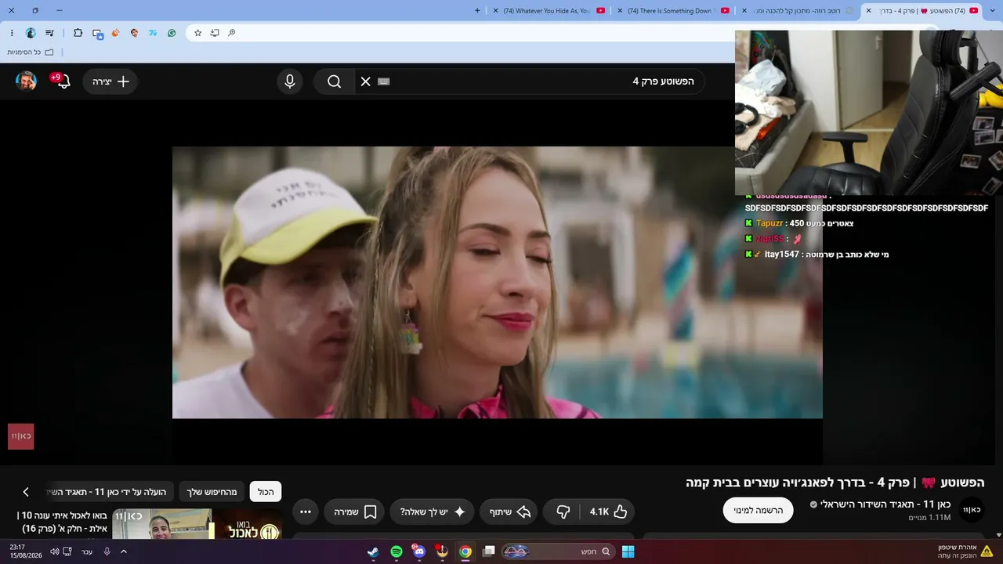
Task: Open Discord from the taskbar
Action: (419, 551)
